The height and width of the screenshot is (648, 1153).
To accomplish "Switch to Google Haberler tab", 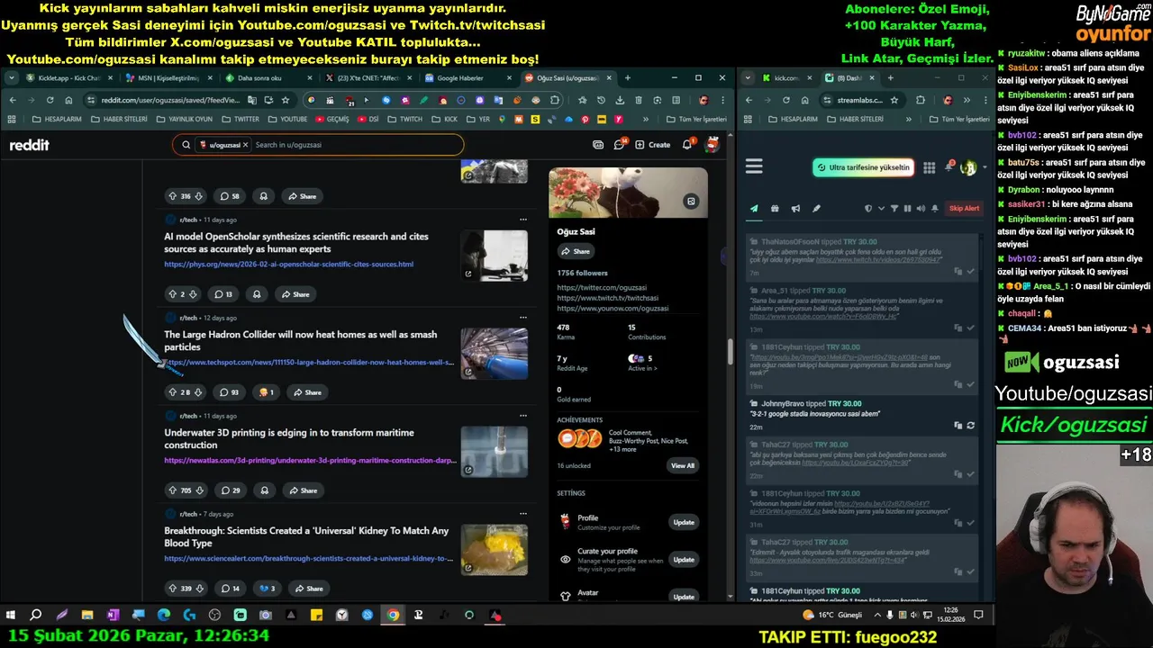I will [x=466, y=78].
